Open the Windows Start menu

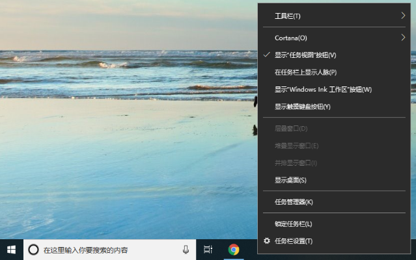click(x=11, y=250)
